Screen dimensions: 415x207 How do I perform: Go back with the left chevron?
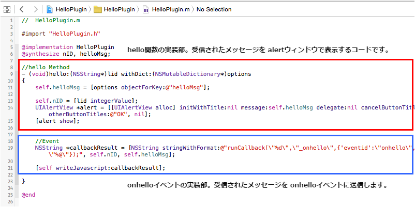[22, 9]
